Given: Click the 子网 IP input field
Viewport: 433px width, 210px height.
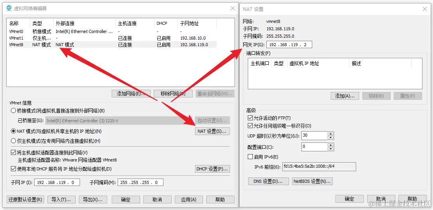Looking at the screenshot, I should pyautogui.click(x=57, y=182).
